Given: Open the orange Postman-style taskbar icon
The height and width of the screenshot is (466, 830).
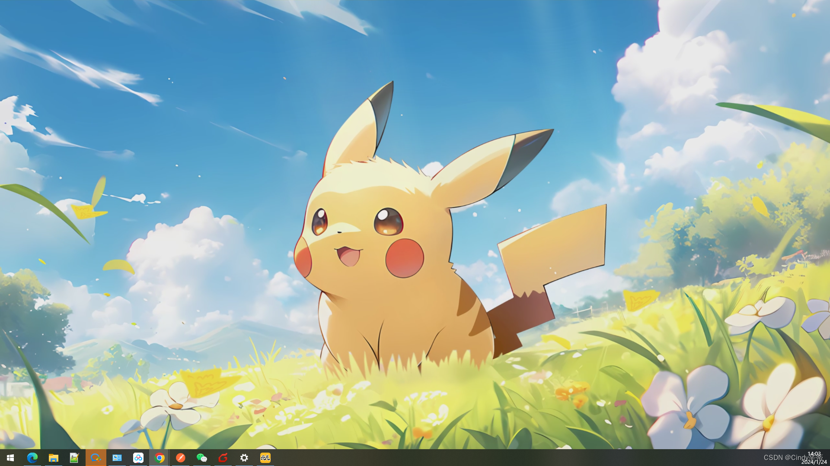Looking at the screenshot, I should click(x=181, y=458).
